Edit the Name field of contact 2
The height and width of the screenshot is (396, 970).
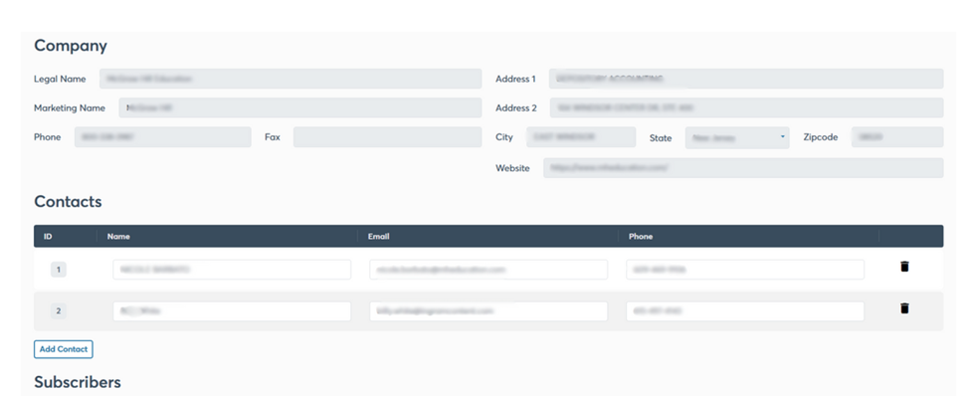[232, 311]
